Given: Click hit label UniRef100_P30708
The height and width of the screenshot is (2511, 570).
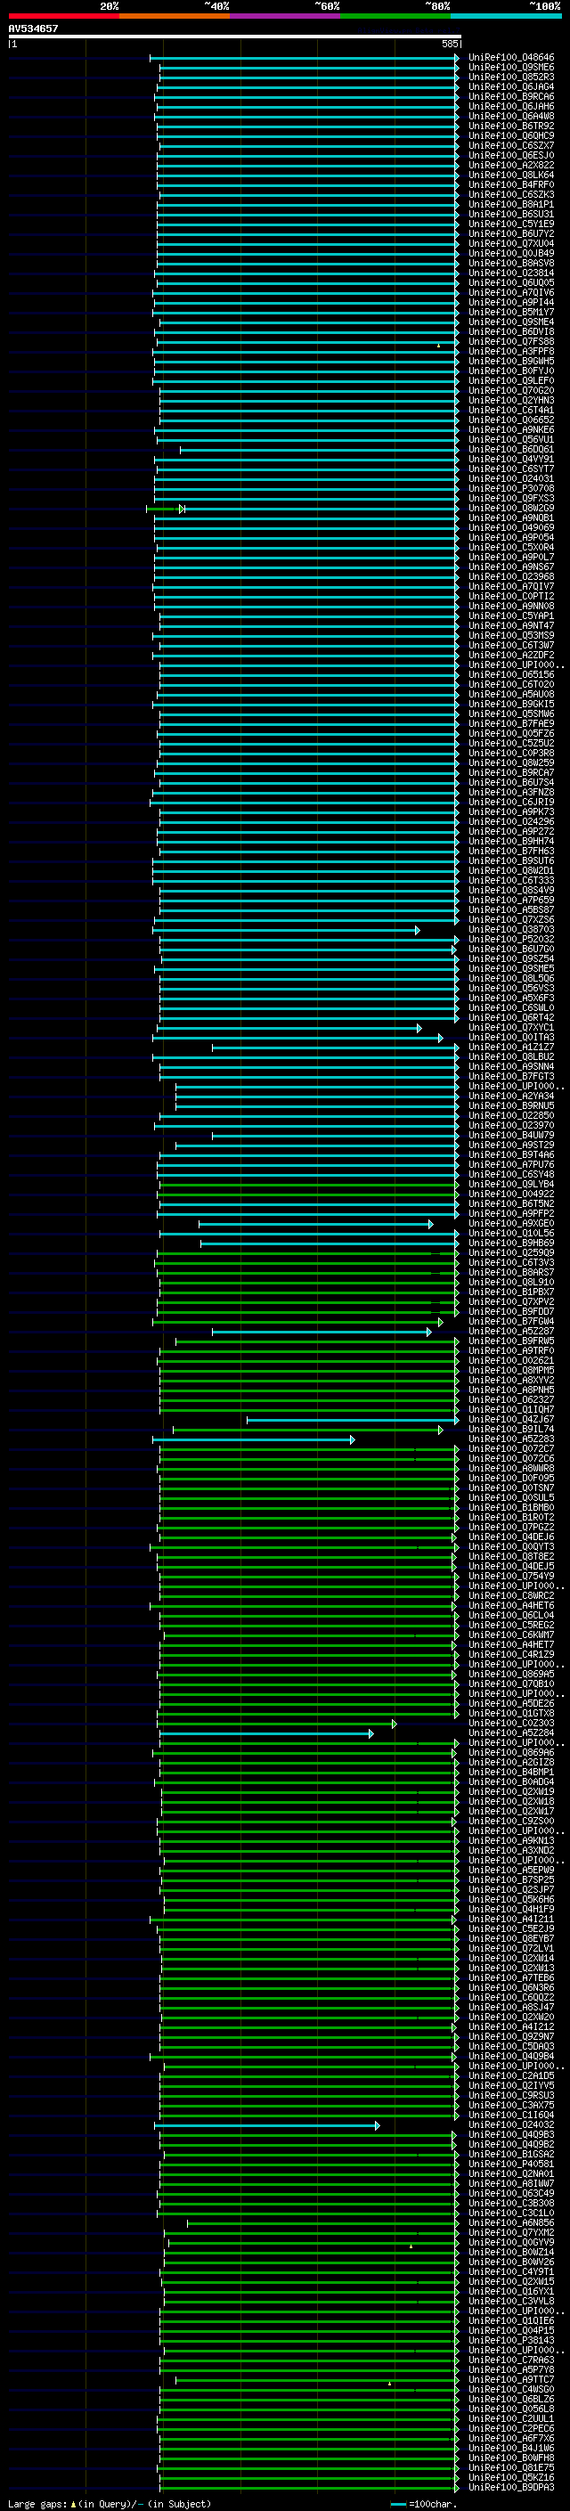Looking at the screenshot, I should (x=511, y=488).
